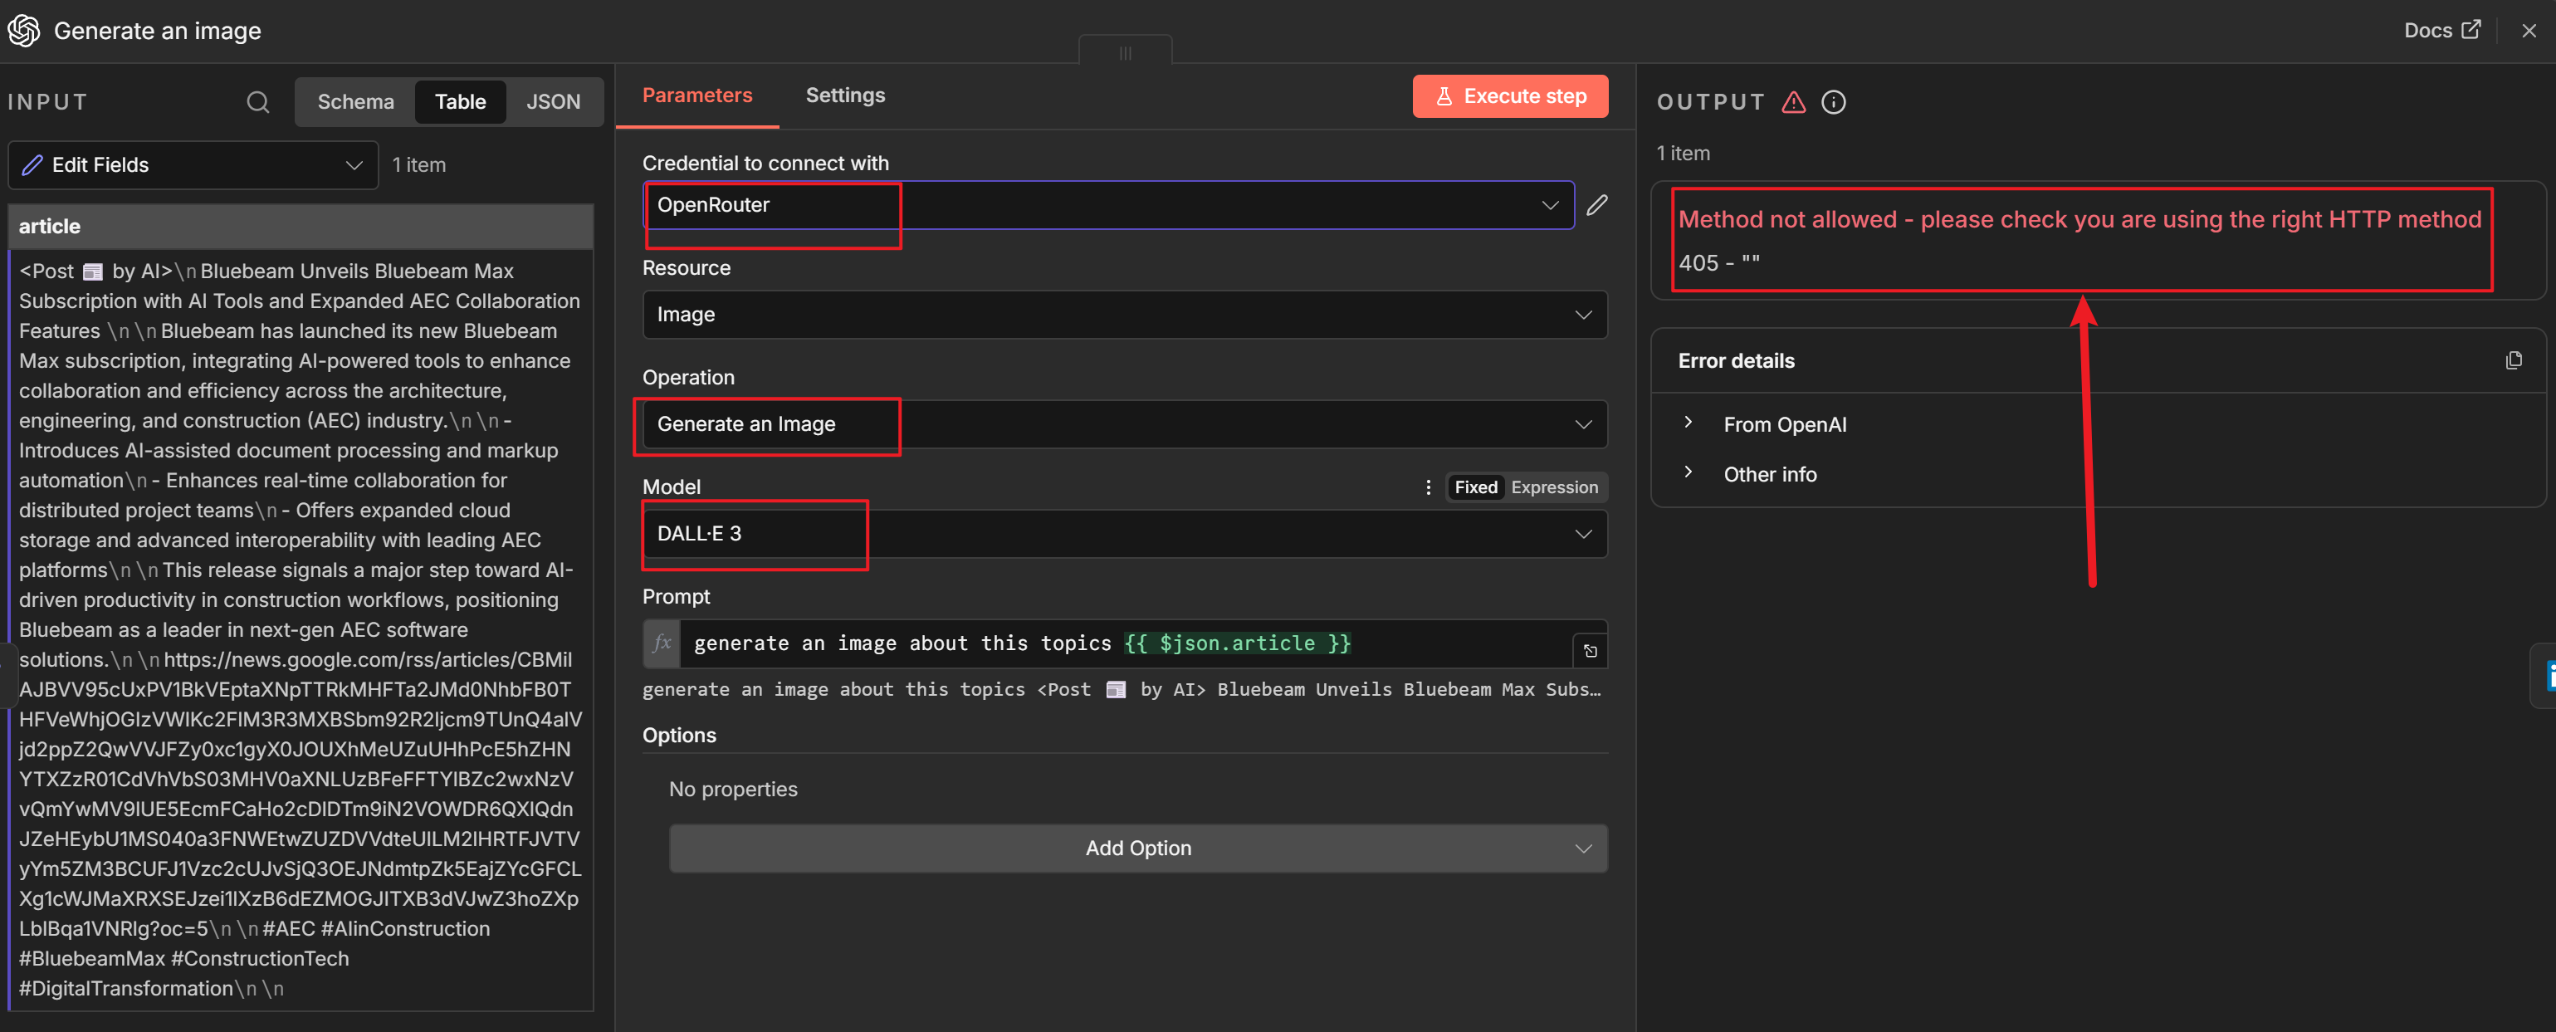Click the search icon in the INPUT panel
The image size is (2556, 1032).
click(x=257, y=101)
